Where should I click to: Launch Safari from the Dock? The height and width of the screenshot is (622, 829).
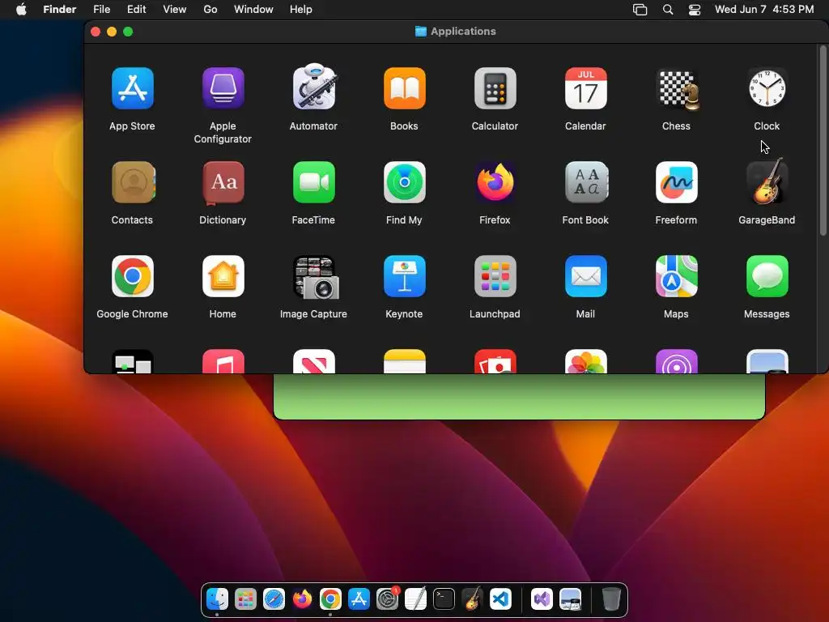tap(274, 599)
